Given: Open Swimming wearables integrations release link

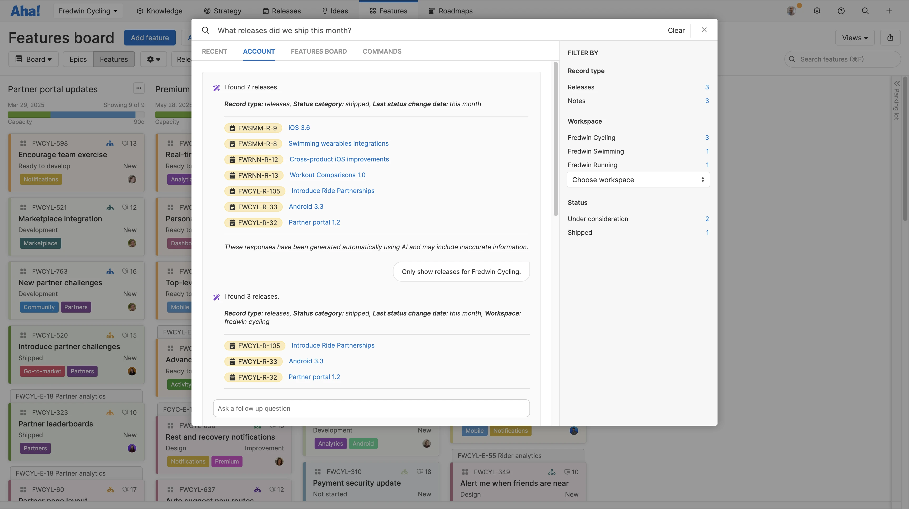Looking at the screenshot, I should coord(338,144).
